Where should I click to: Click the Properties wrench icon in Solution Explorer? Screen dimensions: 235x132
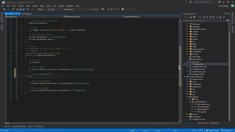tap(220, 17)
